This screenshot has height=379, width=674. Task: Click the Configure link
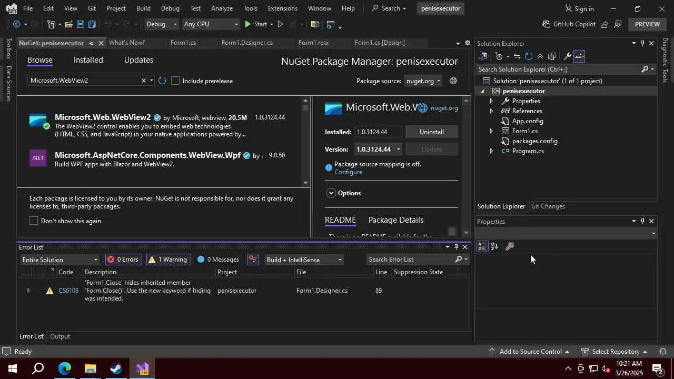point(348,172)
